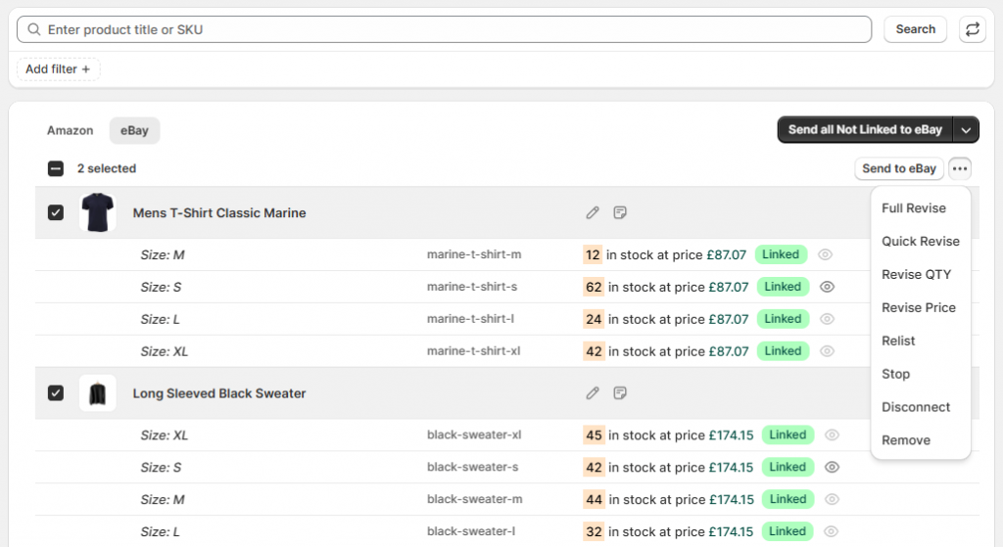Expand the arrow next to Send all Not Linked to eBay
Viewport: 1003px width, 547px height.
click(967, 129)
